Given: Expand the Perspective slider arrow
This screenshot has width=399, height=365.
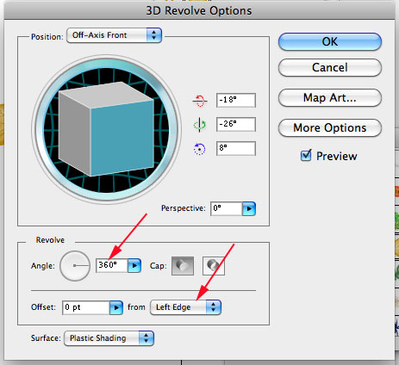Looking at the screenshot, I should (x=249, y=208).
